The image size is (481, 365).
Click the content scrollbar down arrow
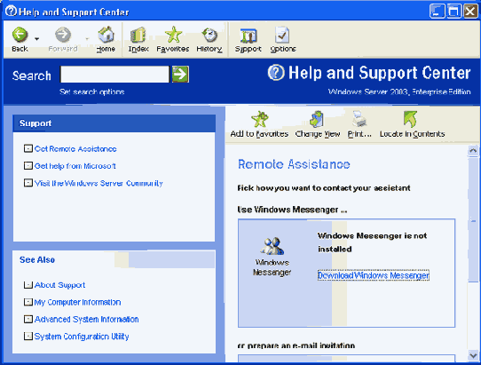[x=473, y=355]
